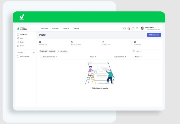Open the Status: All filter
Screen dimensions: 180x124
coord(43,51)
